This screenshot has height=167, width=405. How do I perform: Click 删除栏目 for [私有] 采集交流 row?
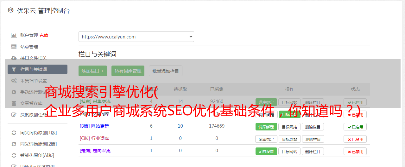click(x=313, y=102)
